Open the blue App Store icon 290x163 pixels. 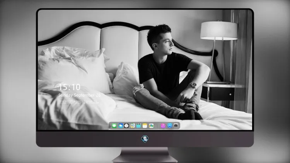pos(170,126)
